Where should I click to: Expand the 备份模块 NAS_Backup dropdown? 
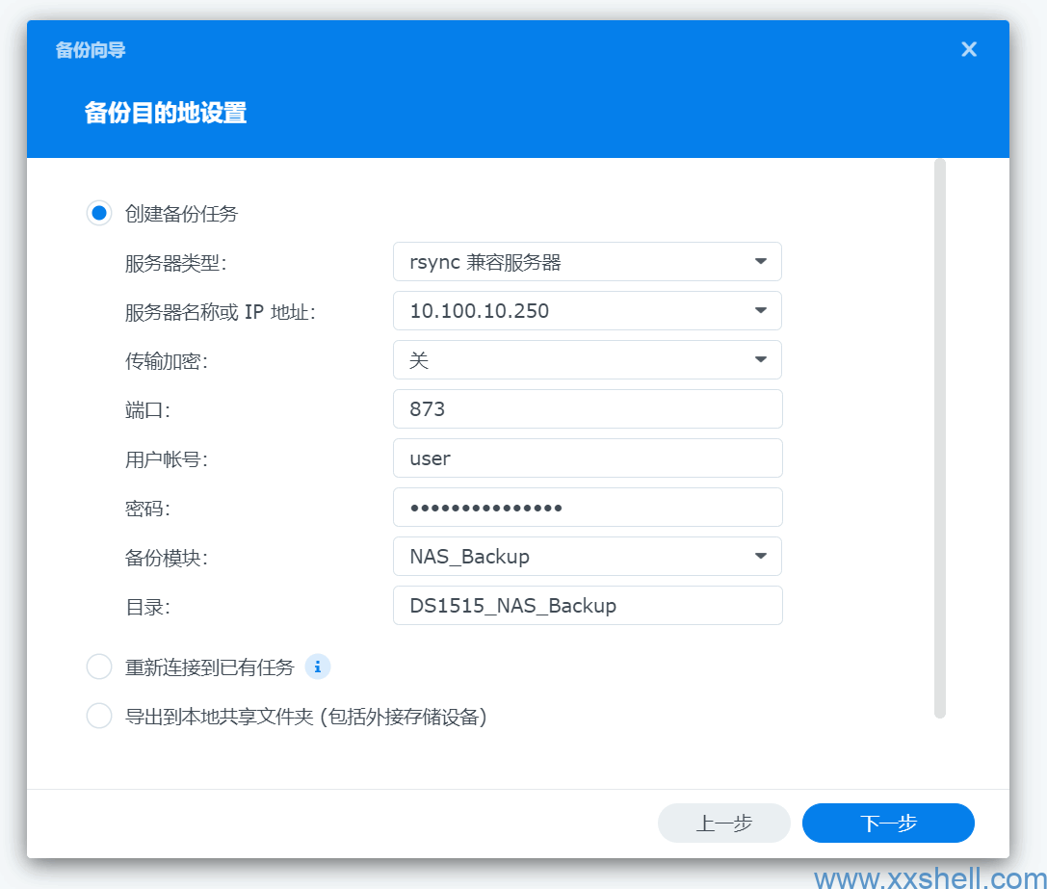(x=760, y=557)
